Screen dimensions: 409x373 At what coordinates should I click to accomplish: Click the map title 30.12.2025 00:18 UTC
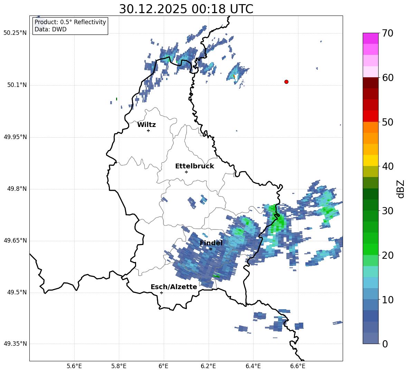[x=186, y=9]
